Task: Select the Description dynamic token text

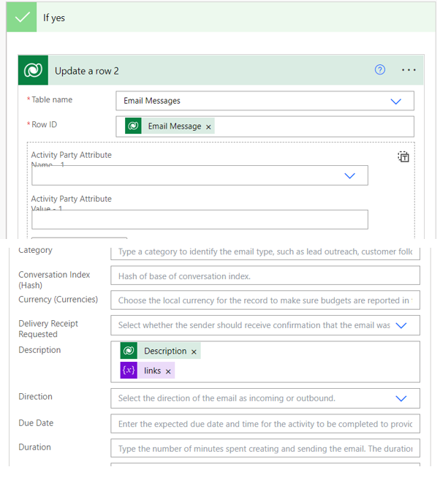Action: (165, 351)
